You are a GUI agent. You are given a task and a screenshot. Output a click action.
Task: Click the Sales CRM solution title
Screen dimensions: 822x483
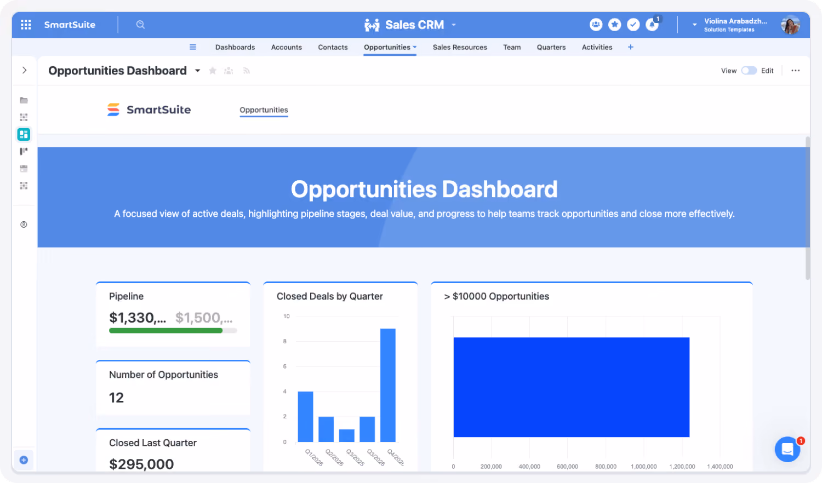(x=414, y=25)
